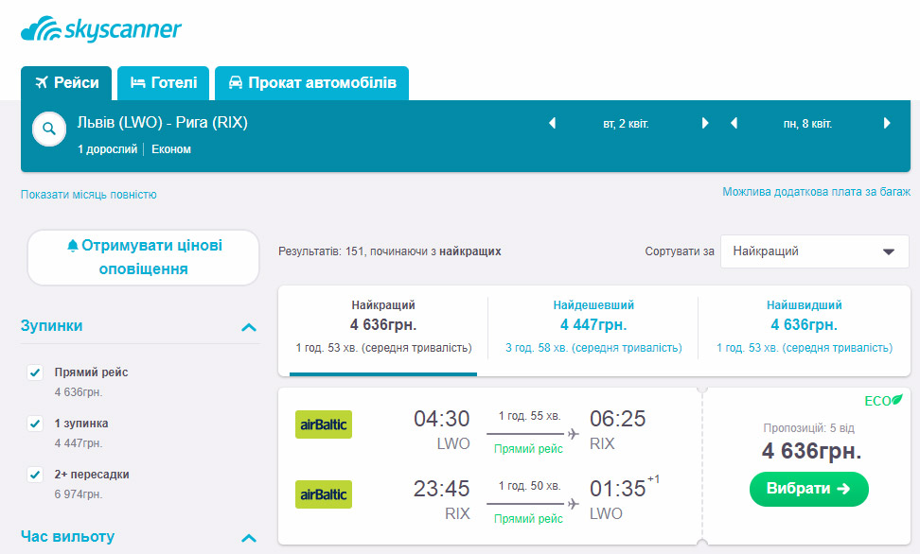Open Показати місяць повністю link
Screen dimensions: 920x554
tap(89, 195)
